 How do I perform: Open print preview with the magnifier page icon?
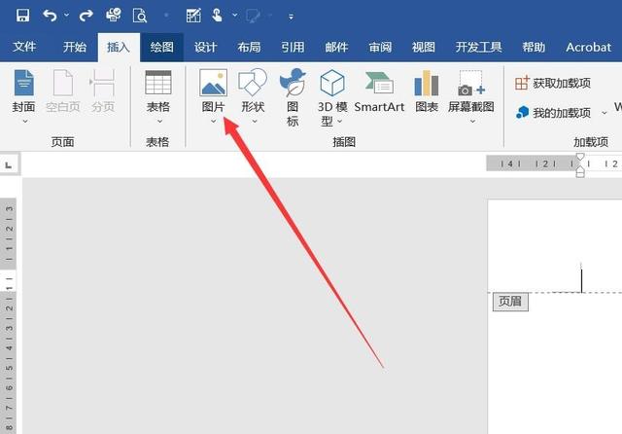coord(139,16)
